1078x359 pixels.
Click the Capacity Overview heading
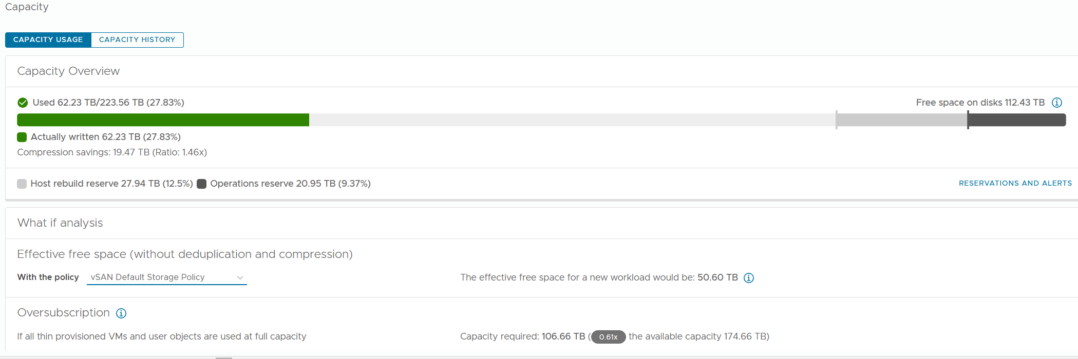(68, 71)
